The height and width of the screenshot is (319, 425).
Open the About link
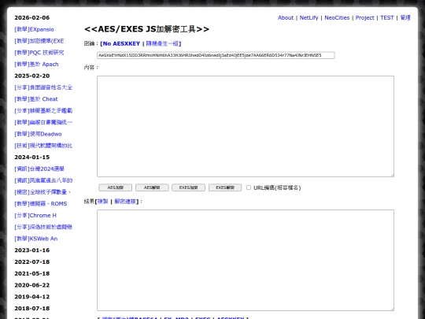click(x=286, y=17)
